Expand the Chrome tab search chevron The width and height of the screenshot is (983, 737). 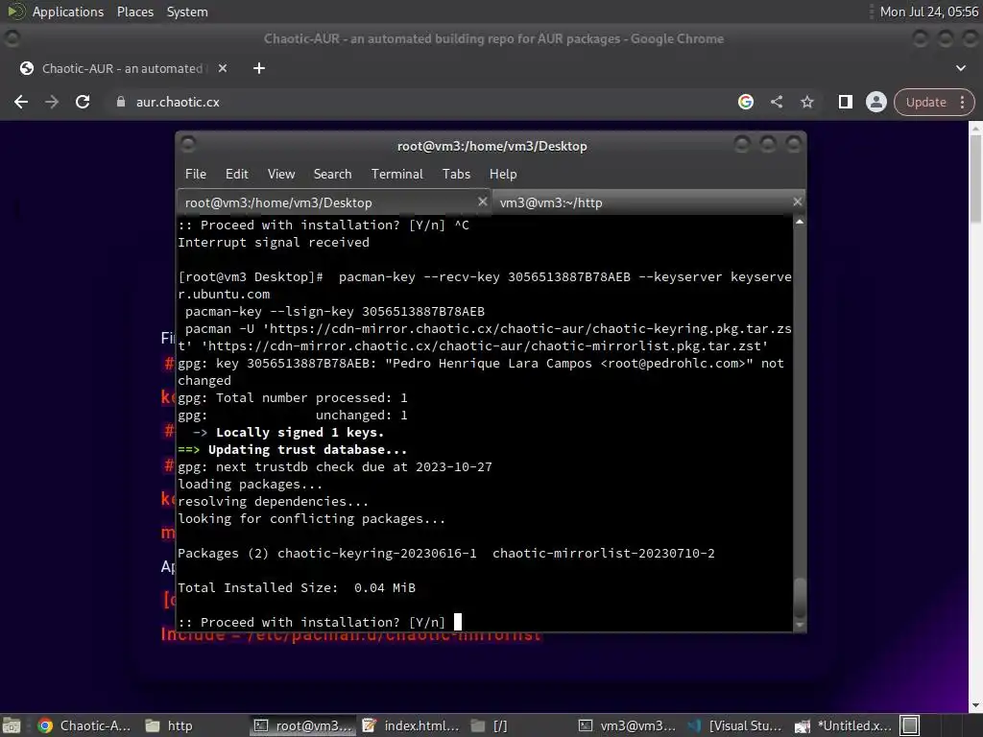tap(960, 68)
